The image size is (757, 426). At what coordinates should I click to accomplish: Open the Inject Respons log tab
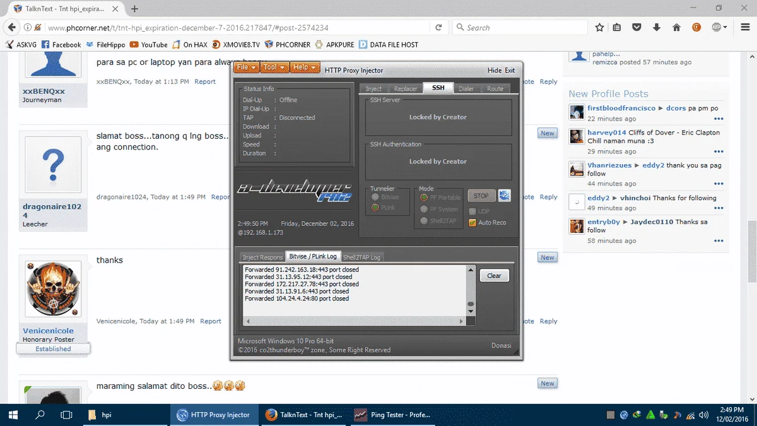point(262,257)
